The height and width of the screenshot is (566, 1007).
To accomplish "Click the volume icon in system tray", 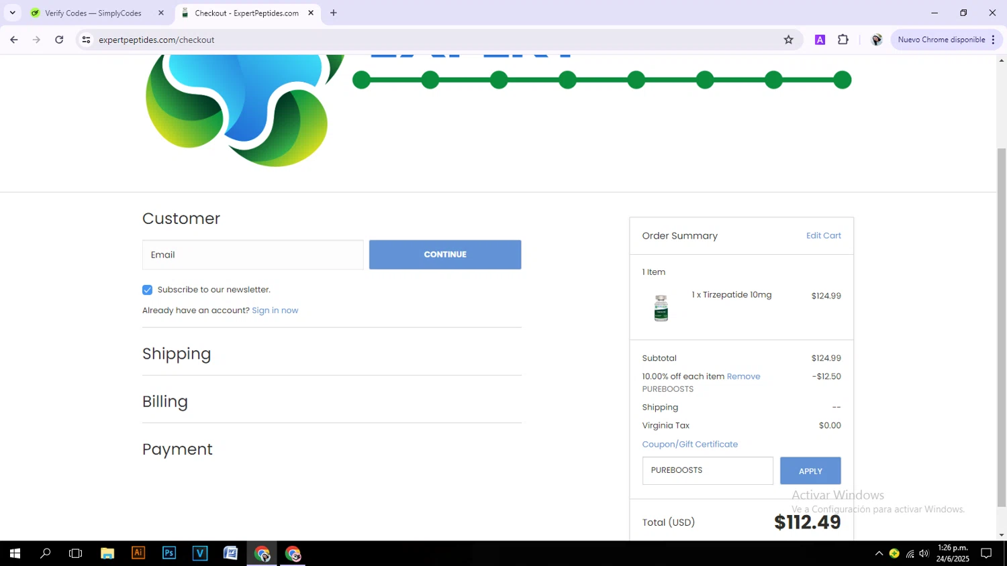I will 924,553.
